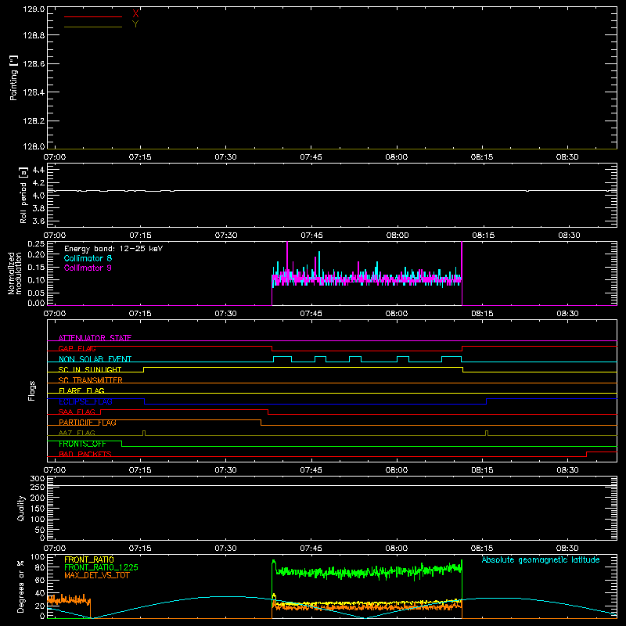Click the 0.15 tick on modulation axis

pos(36,267)
